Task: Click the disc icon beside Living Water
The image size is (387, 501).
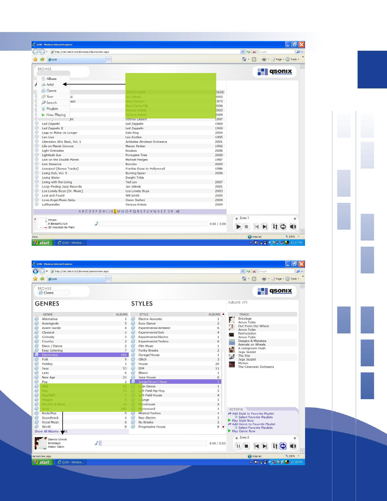Action: coord(37,177)
